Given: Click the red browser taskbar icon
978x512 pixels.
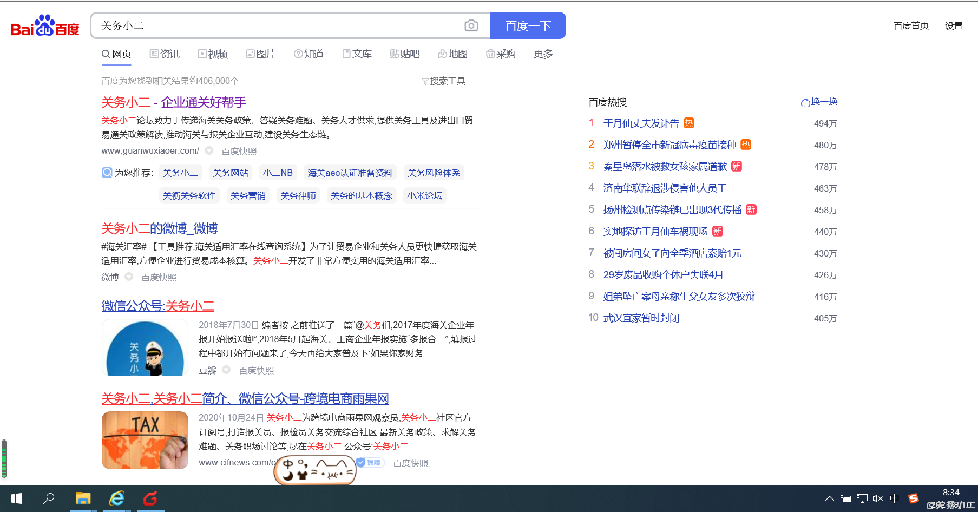Looking at the screenshot, I should coord(150,498).
